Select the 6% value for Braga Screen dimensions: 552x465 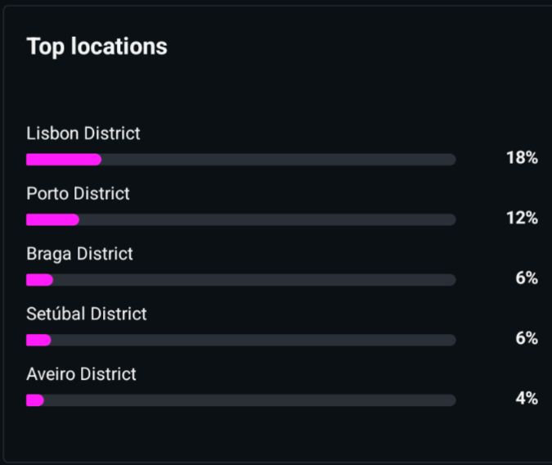point(527,278)
